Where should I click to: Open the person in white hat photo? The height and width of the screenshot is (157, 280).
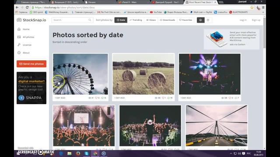pos(150,126)
